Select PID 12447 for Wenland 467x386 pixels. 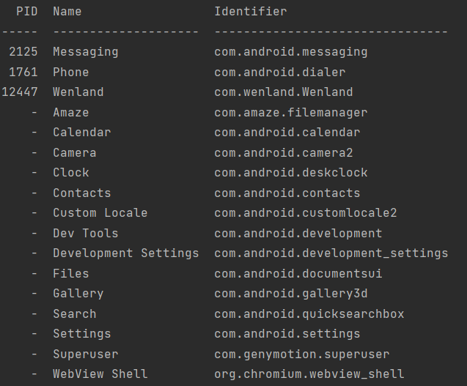click(20, 92)
